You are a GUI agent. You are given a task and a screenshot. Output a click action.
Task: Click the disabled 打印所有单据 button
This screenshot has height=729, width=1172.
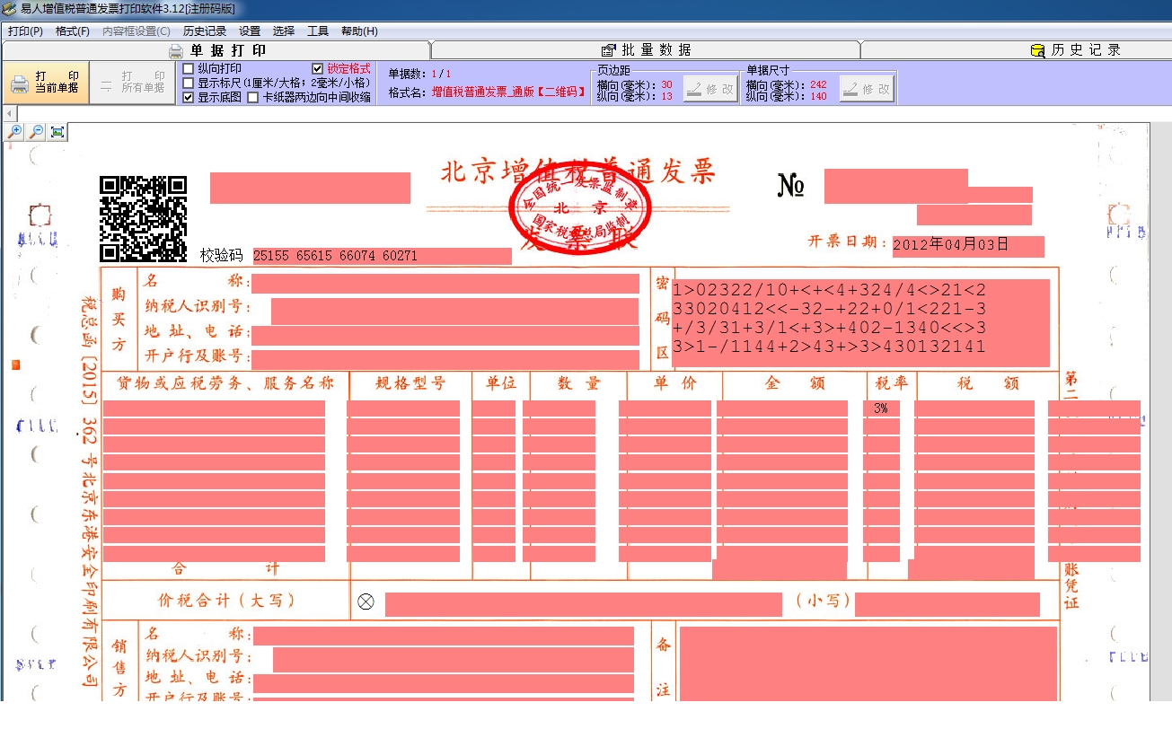(133, 83)
